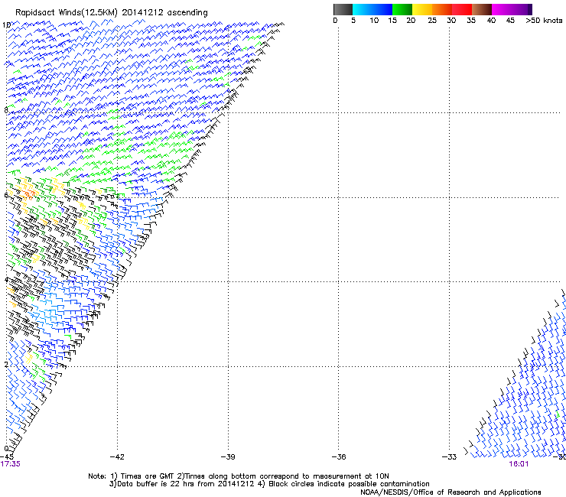Image resolution: width=566 pixels, height=497 pixels.
Task: Click the latitude label 6
Action: click(x=6, y=195)
